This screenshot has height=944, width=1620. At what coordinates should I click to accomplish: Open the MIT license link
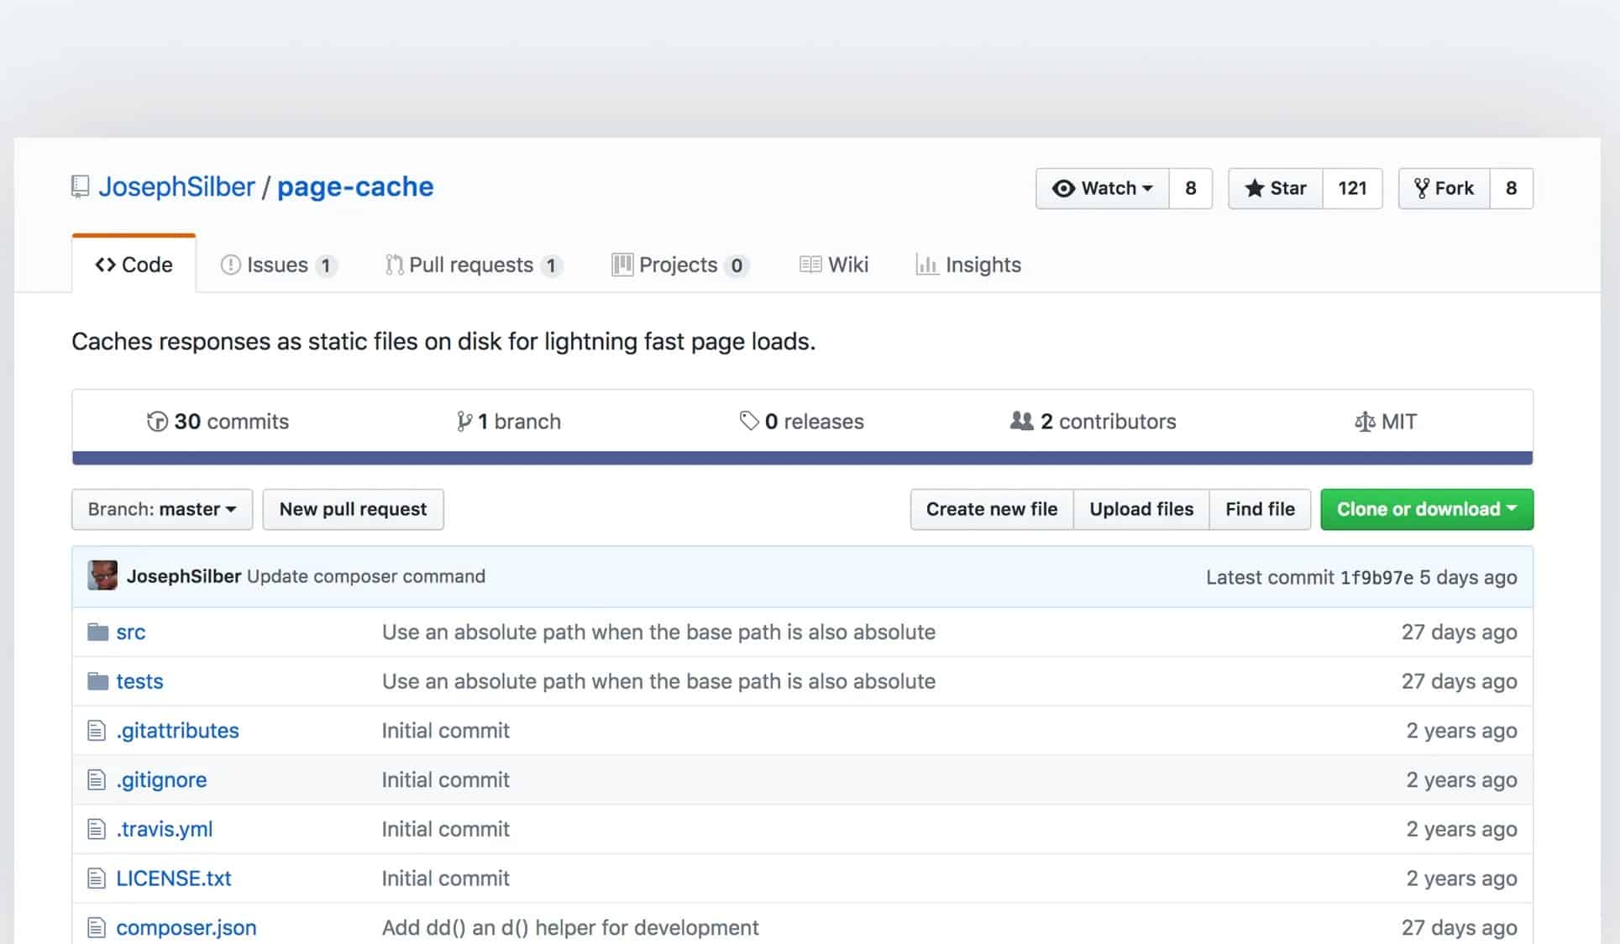[x=1386, y=421]
